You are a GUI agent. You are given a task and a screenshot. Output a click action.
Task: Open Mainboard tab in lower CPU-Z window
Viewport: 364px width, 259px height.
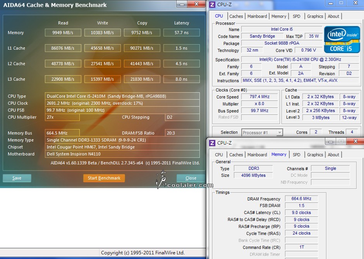(x=257, y=155)
